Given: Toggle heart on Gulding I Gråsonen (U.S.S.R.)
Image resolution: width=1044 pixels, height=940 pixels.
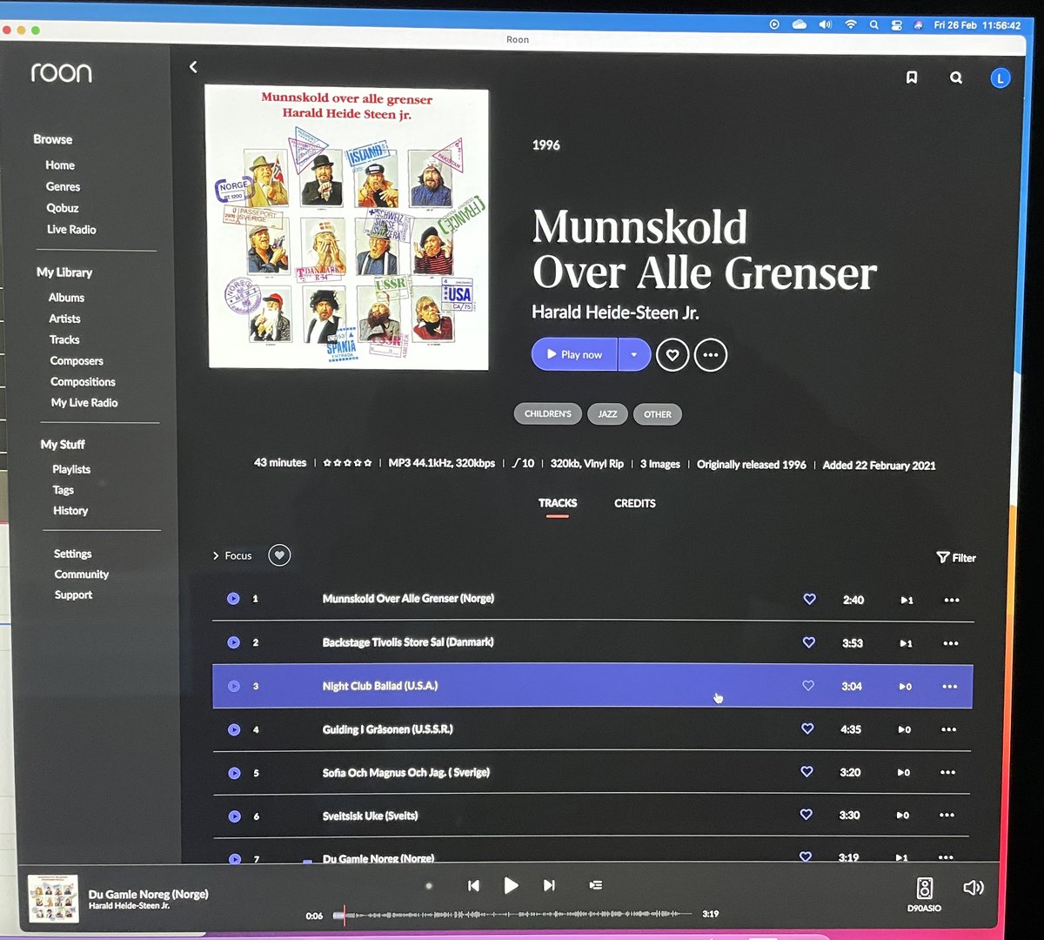Looking at the screenshot, I should coord(807,728).
